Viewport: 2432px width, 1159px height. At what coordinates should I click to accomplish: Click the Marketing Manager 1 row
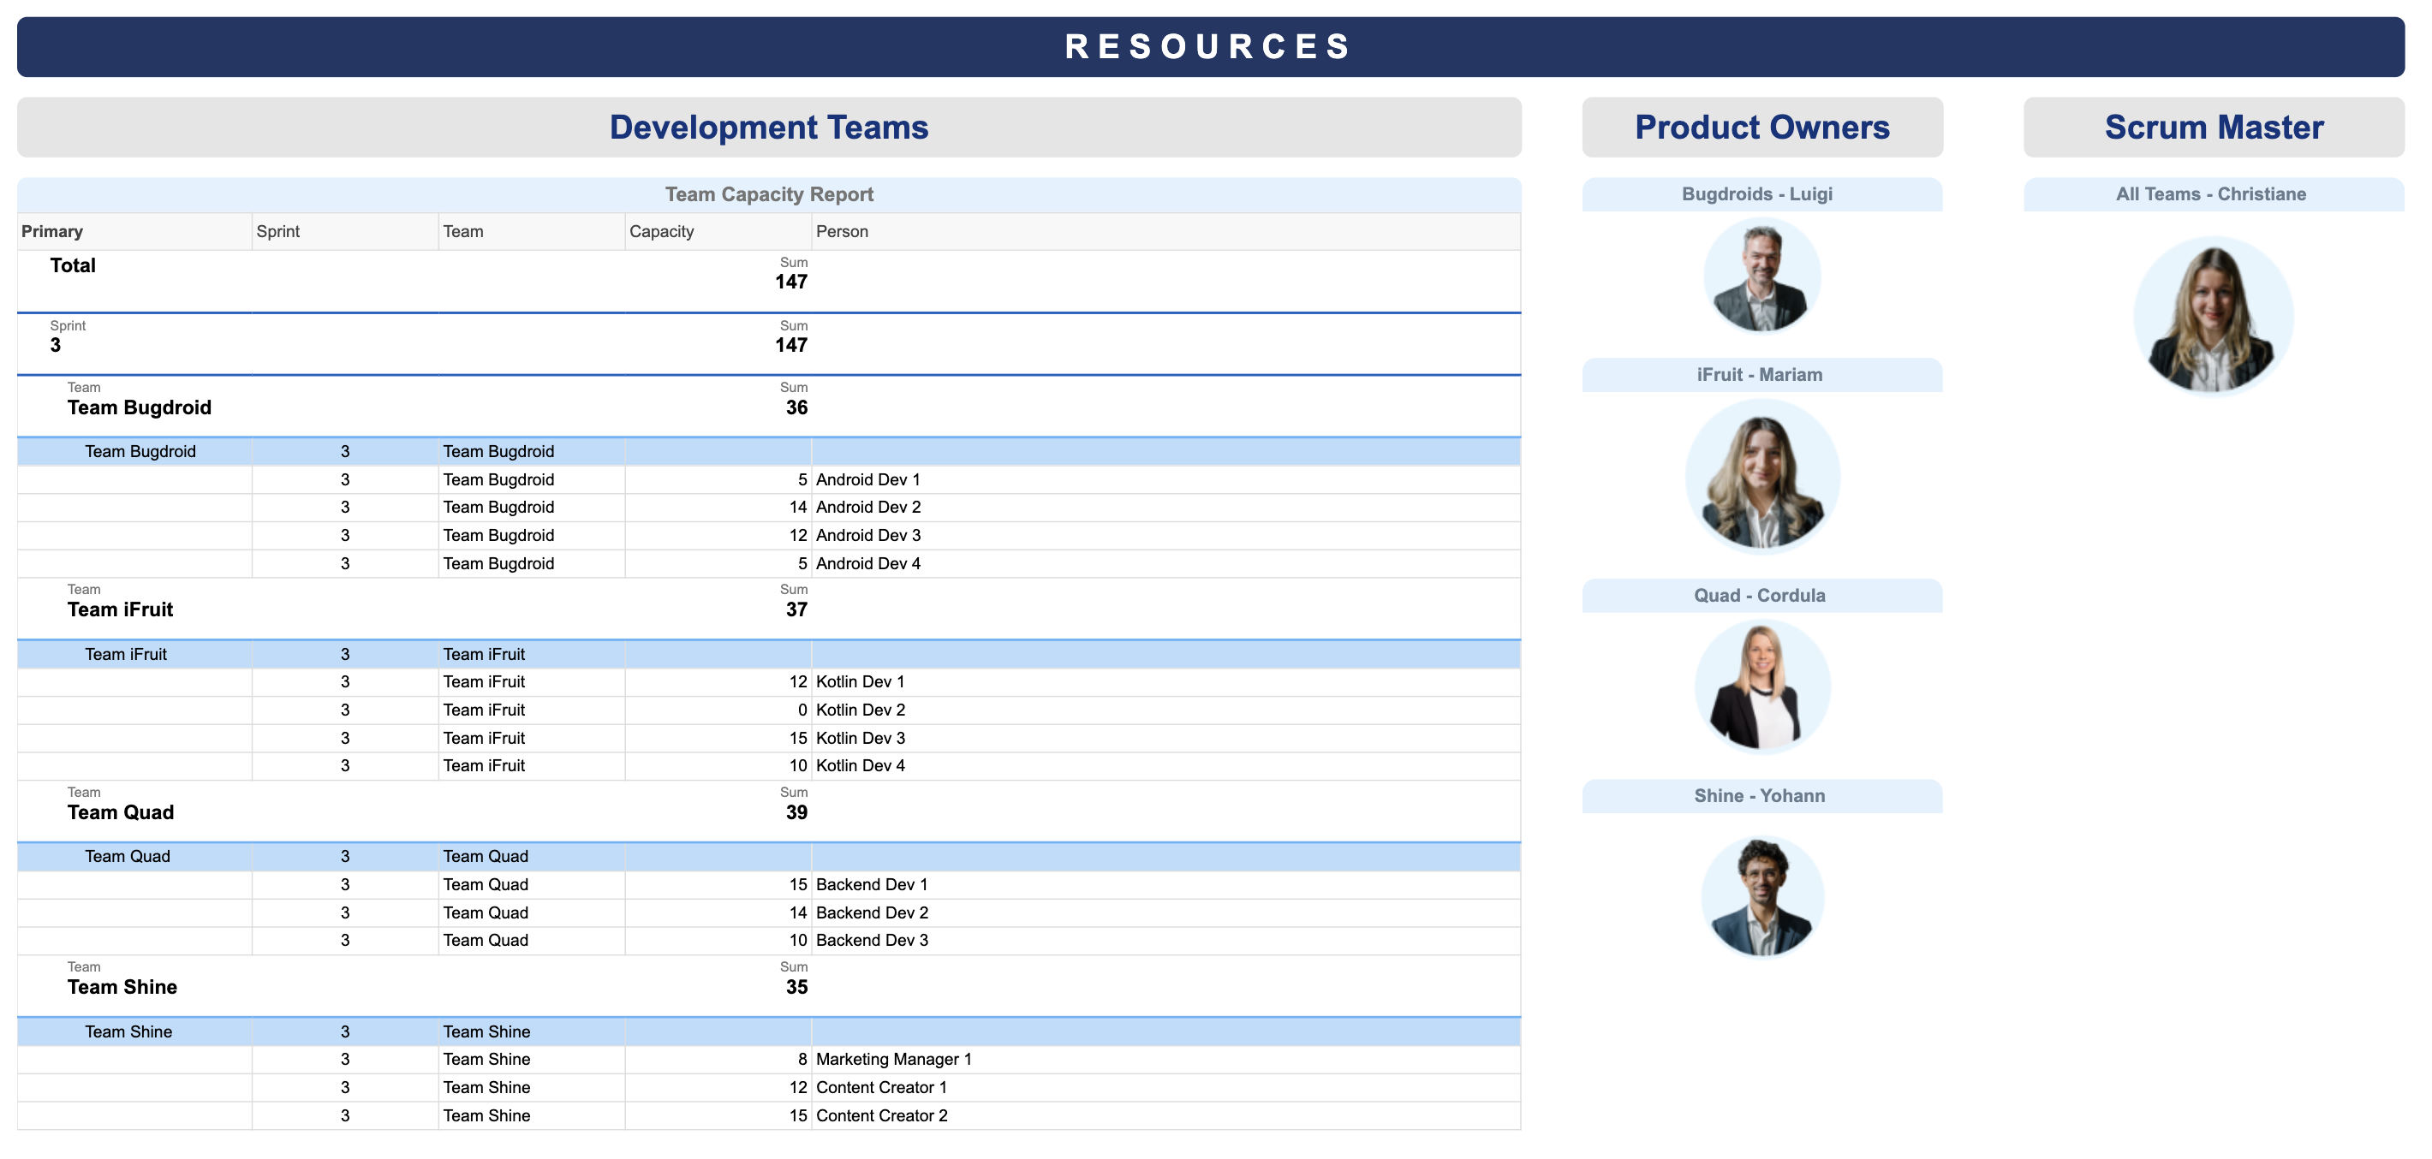893,1060
